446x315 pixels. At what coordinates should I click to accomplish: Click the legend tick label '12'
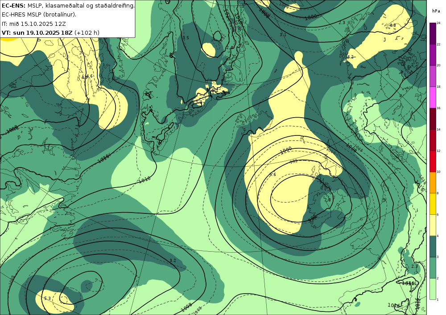click(x=438, y=151)
